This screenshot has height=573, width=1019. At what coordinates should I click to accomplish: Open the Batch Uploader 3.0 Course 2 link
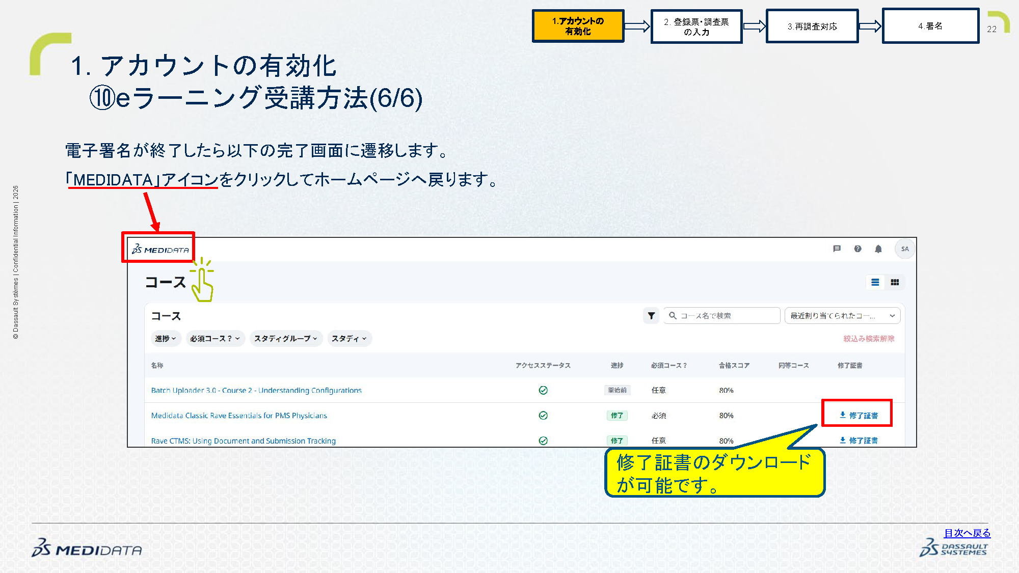[256, 390]
